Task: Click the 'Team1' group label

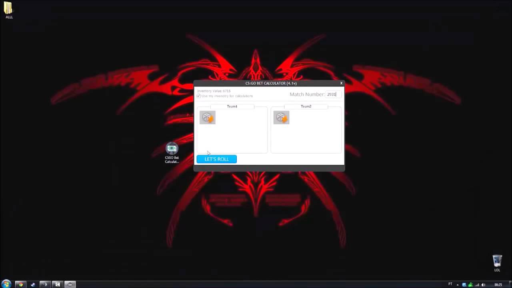Action: pos(232,106)
